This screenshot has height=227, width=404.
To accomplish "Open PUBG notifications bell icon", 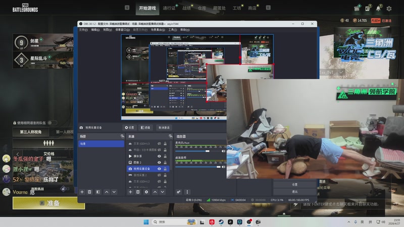I will point(378,9).
